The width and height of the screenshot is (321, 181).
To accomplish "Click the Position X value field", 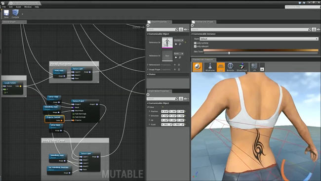I will 164,111.
